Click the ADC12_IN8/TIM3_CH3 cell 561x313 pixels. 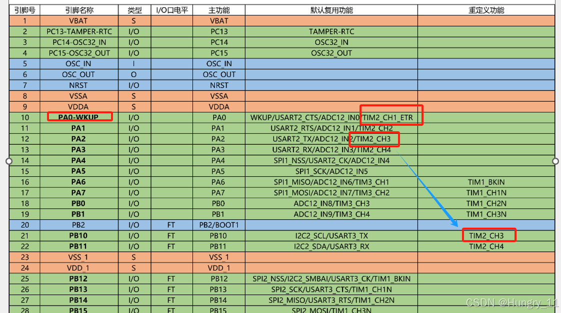(331, 203)
